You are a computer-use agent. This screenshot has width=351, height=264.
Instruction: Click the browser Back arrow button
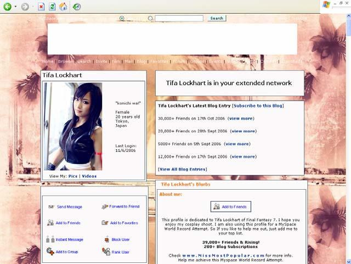[x=7, y=7]
